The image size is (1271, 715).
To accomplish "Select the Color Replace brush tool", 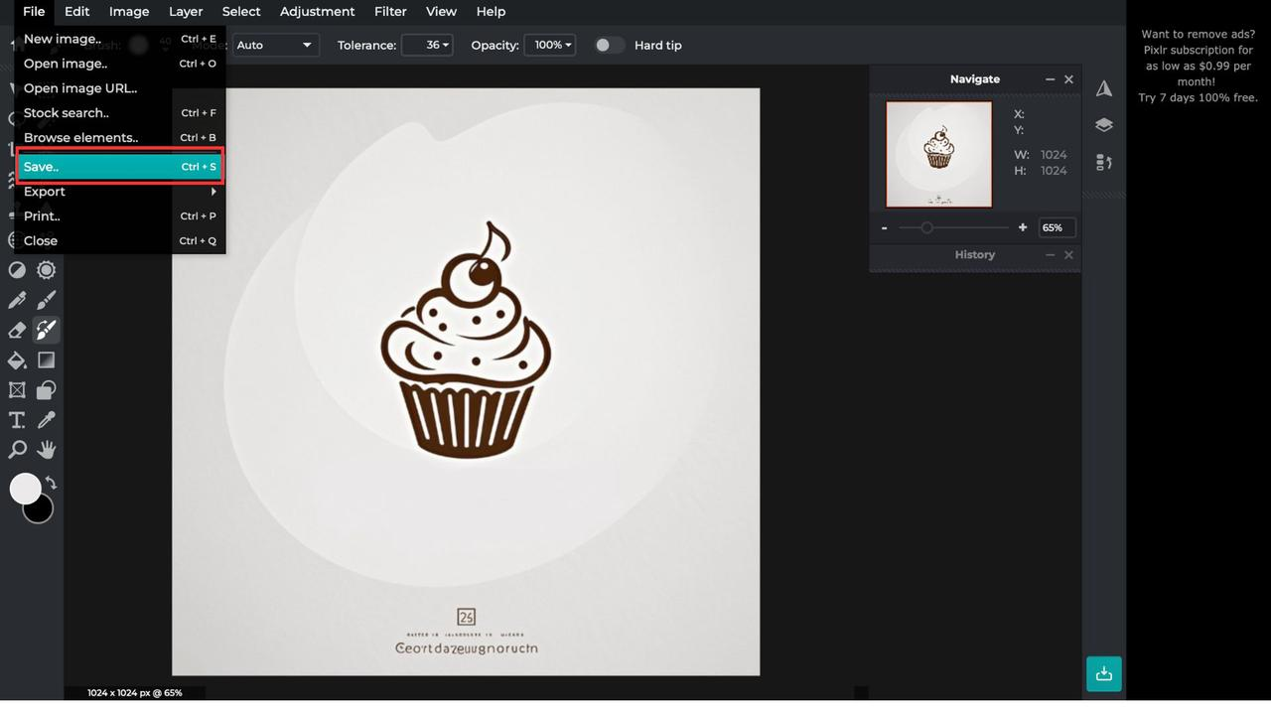I will point(46,330).
